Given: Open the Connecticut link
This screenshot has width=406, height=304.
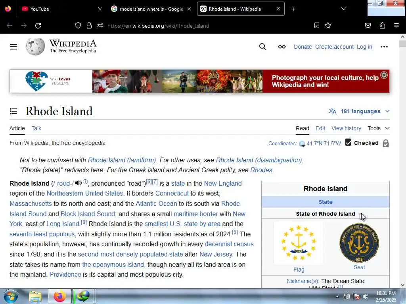Looking at the screenshot, I should 172,193.
